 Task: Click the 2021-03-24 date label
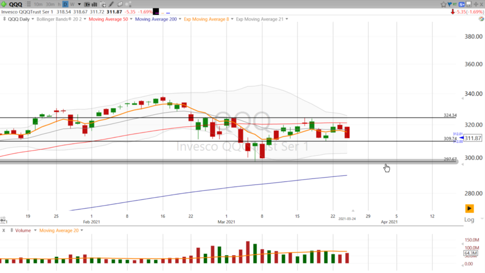pos(347,218)
